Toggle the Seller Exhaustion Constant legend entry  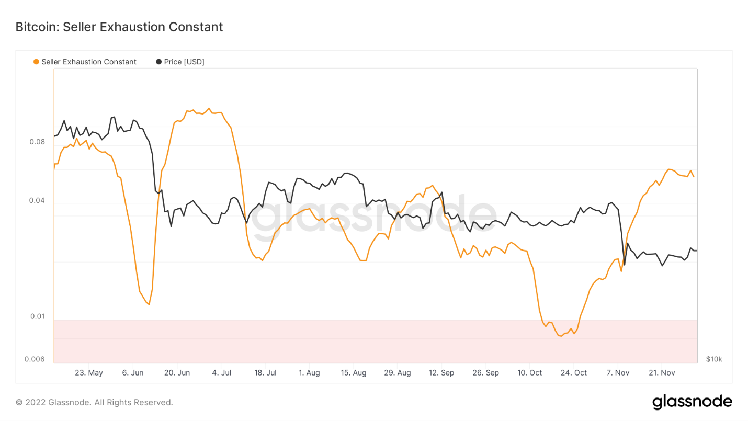85,62
